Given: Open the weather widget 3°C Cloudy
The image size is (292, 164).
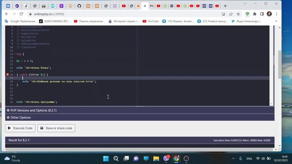Looking at the screenshot, I should 12,159.
